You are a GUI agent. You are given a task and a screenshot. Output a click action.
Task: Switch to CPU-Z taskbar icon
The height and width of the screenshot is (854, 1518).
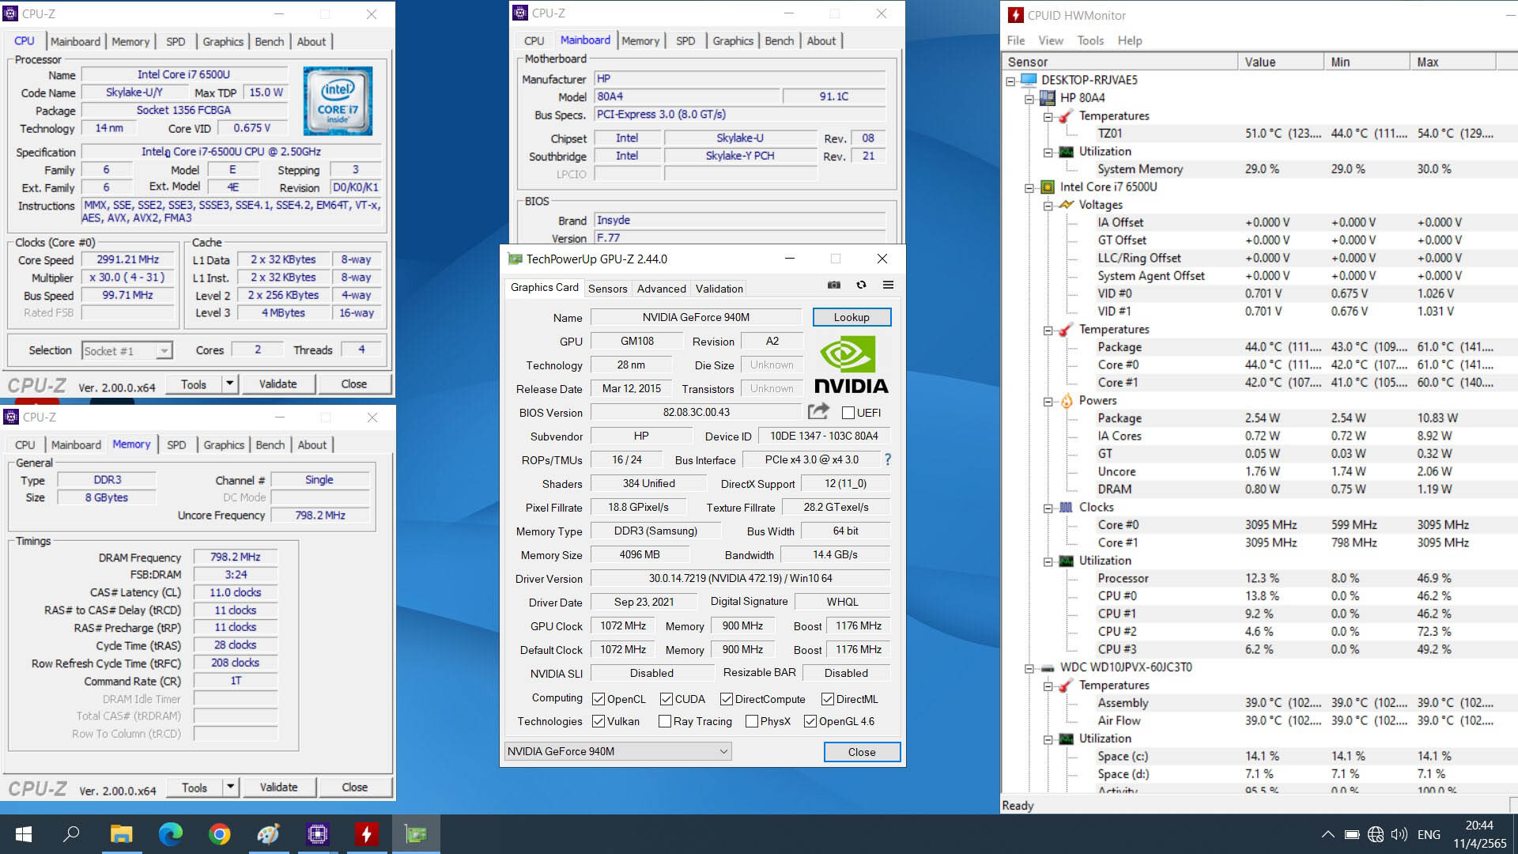(318, 834)
